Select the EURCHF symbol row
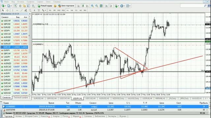The image size is (211, 118). [x=14, y=47]
